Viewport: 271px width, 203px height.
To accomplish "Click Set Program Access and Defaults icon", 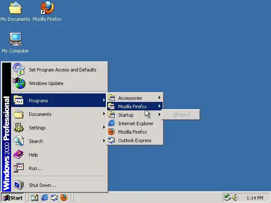I will (x=19, y=69).
